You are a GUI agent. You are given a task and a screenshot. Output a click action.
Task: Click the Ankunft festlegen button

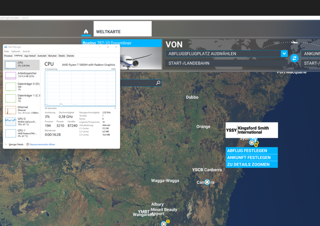251,158
